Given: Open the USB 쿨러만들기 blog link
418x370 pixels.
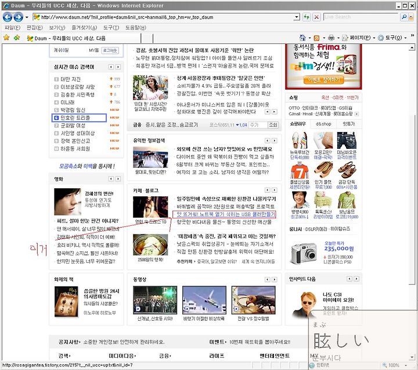Looking at the screenshot, I should click(x=225, y=214).
